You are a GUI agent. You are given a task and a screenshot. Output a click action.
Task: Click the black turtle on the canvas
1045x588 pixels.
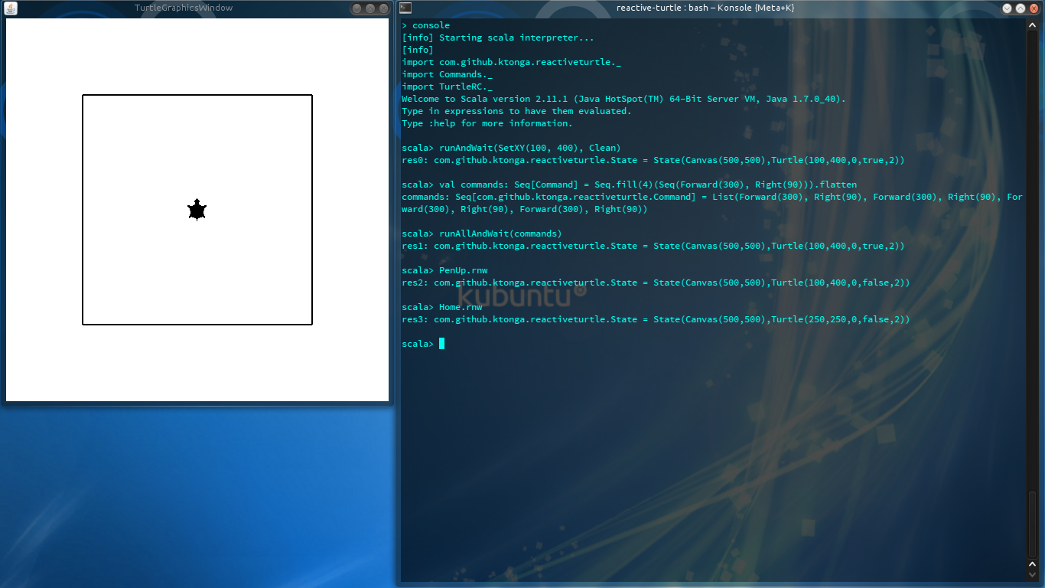click(x=197, y=210)
